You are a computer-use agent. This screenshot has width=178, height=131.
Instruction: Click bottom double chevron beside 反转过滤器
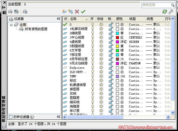59,117
